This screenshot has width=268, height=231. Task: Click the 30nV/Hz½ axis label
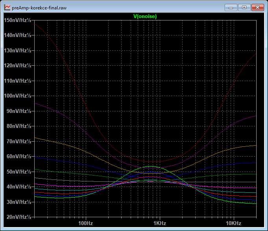[x=19, y=202]
